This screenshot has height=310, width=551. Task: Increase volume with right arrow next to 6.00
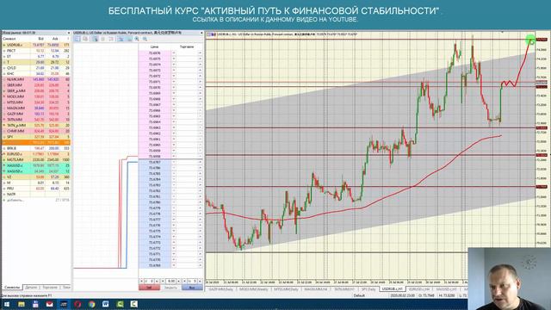point(178,282)
